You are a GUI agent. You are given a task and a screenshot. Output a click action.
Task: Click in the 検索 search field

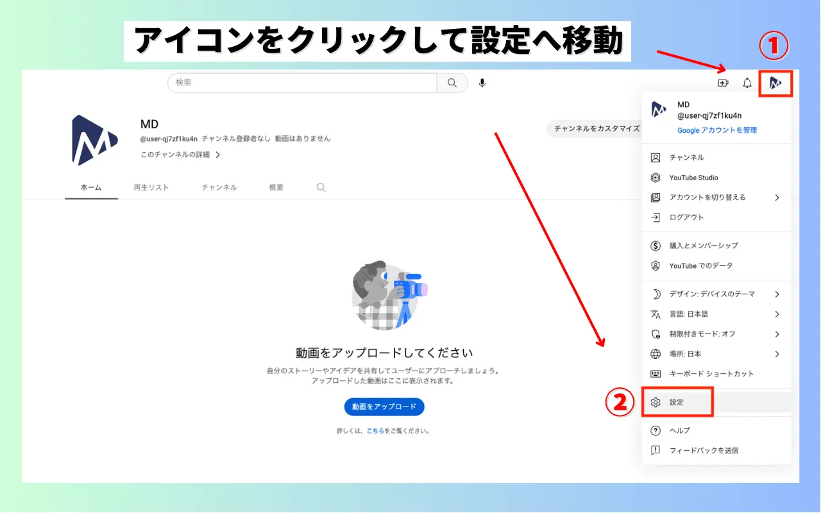pyautogui.click(x=301, y=83)
